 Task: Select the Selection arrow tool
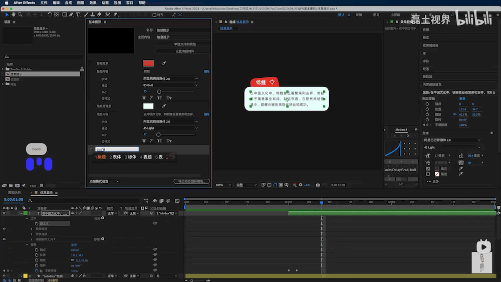[x=7, y=15]
